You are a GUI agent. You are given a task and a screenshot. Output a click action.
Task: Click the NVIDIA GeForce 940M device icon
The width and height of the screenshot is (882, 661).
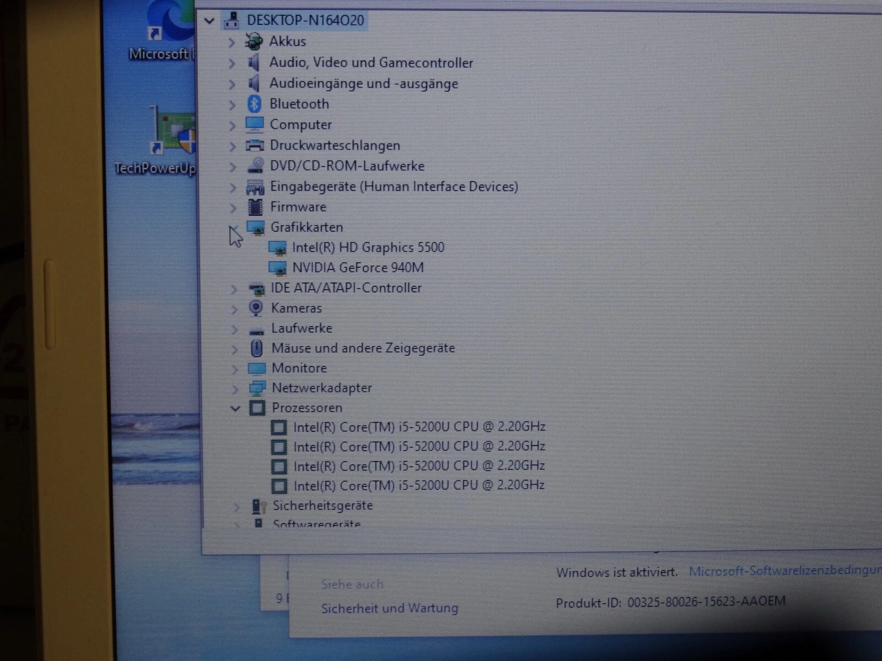tap(277, 268)
